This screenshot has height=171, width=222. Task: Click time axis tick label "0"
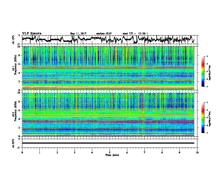point(22,152)
